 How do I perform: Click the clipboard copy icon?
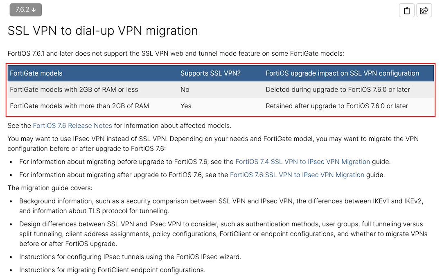point(406,10)
